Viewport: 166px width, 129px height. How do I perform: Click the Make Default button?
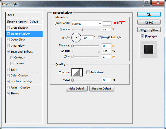(x=77, y=89)
